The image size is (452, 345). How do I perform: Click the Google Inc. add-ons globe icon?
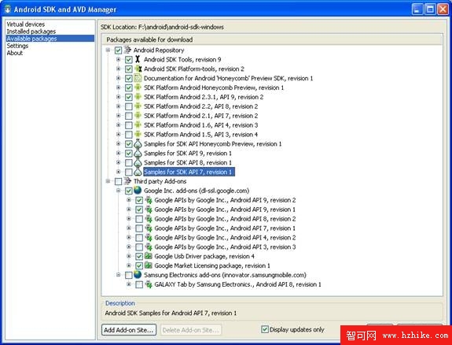click(x=138, y=191)
